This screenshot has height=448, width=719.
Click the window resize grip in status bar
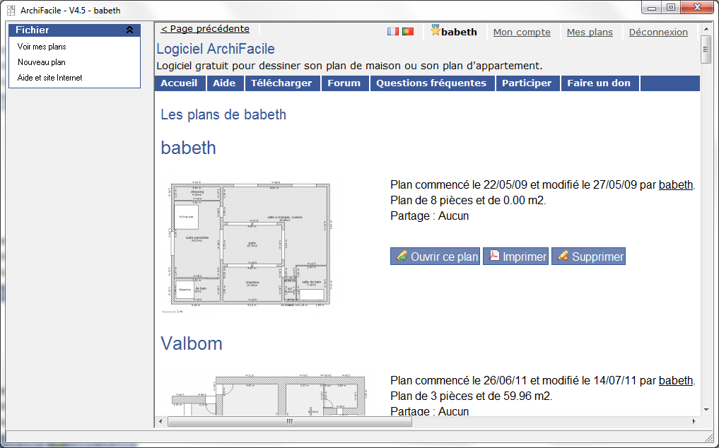click(x=708, y=438)
